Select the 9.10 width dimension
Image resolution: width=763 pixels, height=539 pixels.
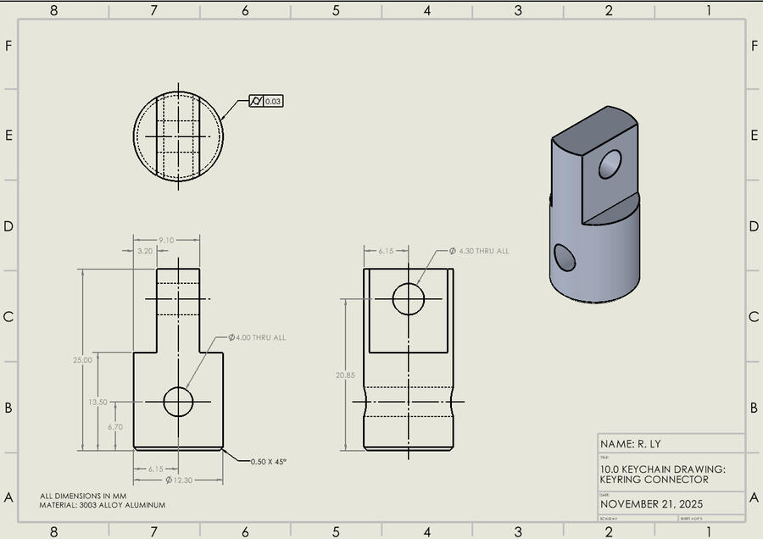coord(166,240)
